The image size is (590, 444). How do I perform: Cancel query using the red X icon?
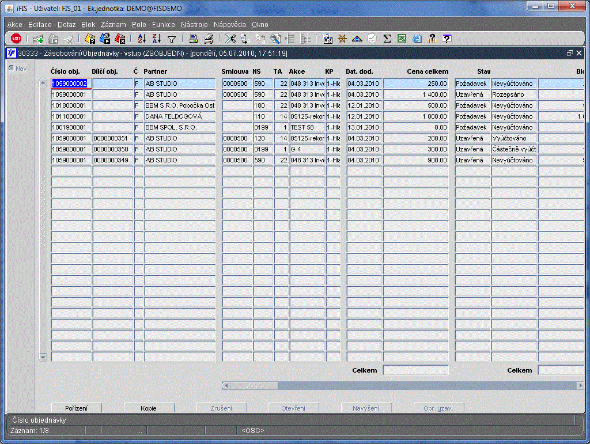[x=120, y=39]
